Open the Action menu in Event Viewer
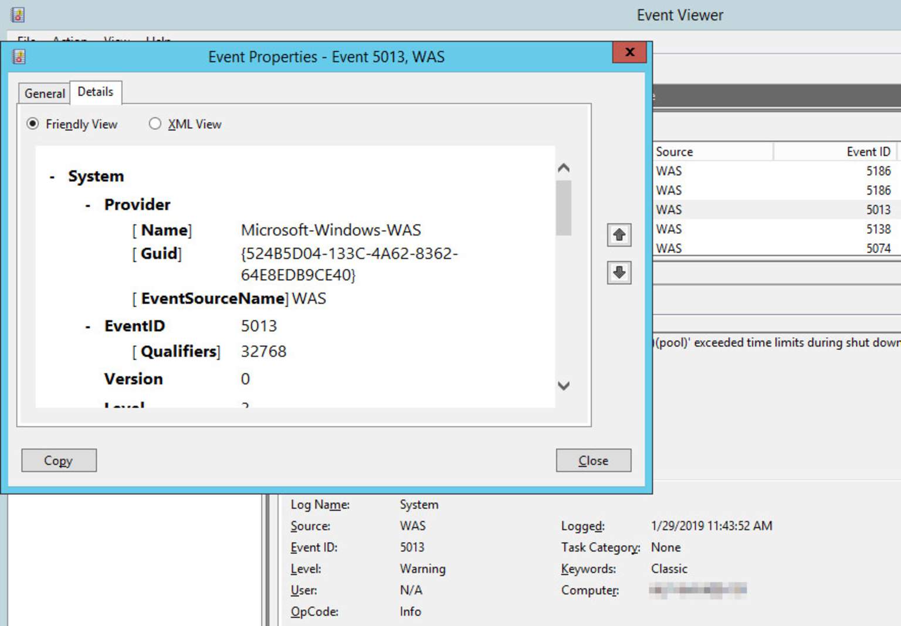 click(69, 40)
